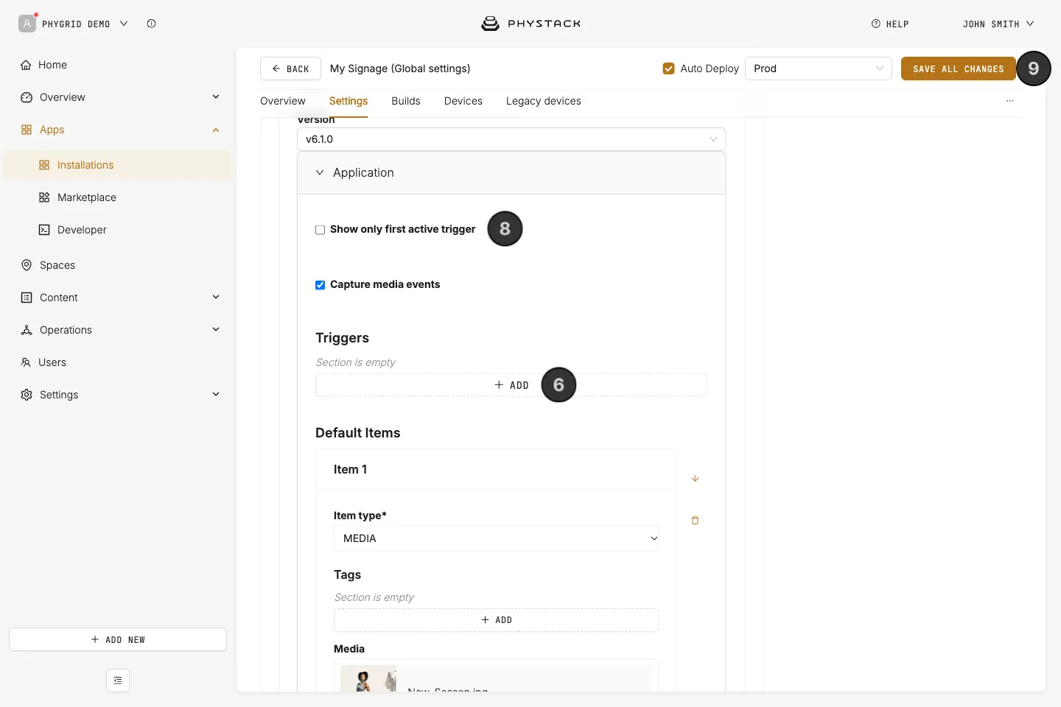Click the Developer terminal icon
This screenshot has height=707, width=1061.
click(x=44, y=230)
